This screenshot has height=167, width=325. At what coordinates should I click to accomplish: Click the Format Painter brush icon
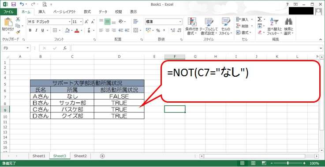click(18, 32)
